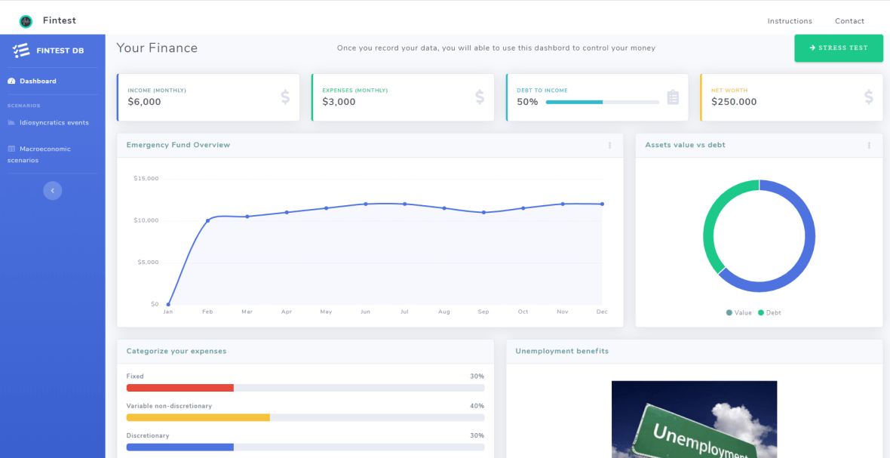Click the chart icon beside Idiosyncratics events

pyautogui.click(x=11, y=122)
